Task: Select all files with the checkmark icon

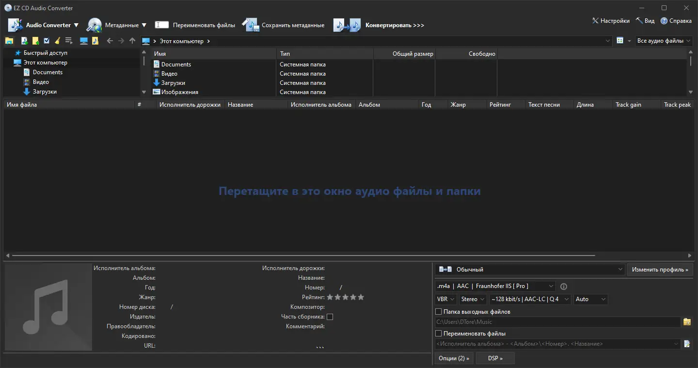Action: 46,41
